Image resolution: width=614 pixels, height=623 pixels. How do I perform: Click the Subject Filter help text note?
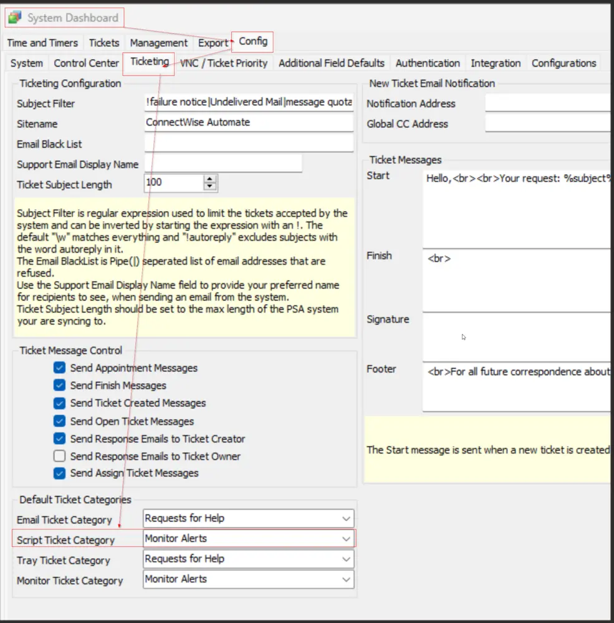pos(185,267)
